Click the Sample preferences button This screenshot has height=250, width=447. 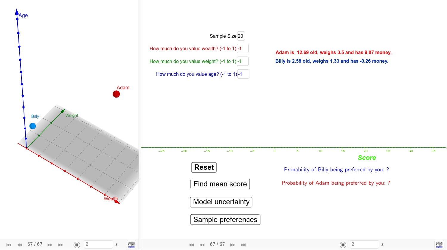tap(225, 220)
